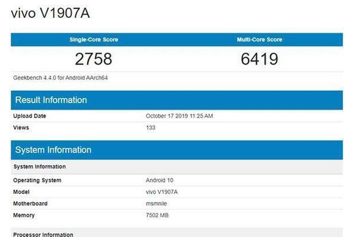Click the single-core score value 2758
This screenshot has width=344, height=237.
pyautogui.click(x=94, y=59)
